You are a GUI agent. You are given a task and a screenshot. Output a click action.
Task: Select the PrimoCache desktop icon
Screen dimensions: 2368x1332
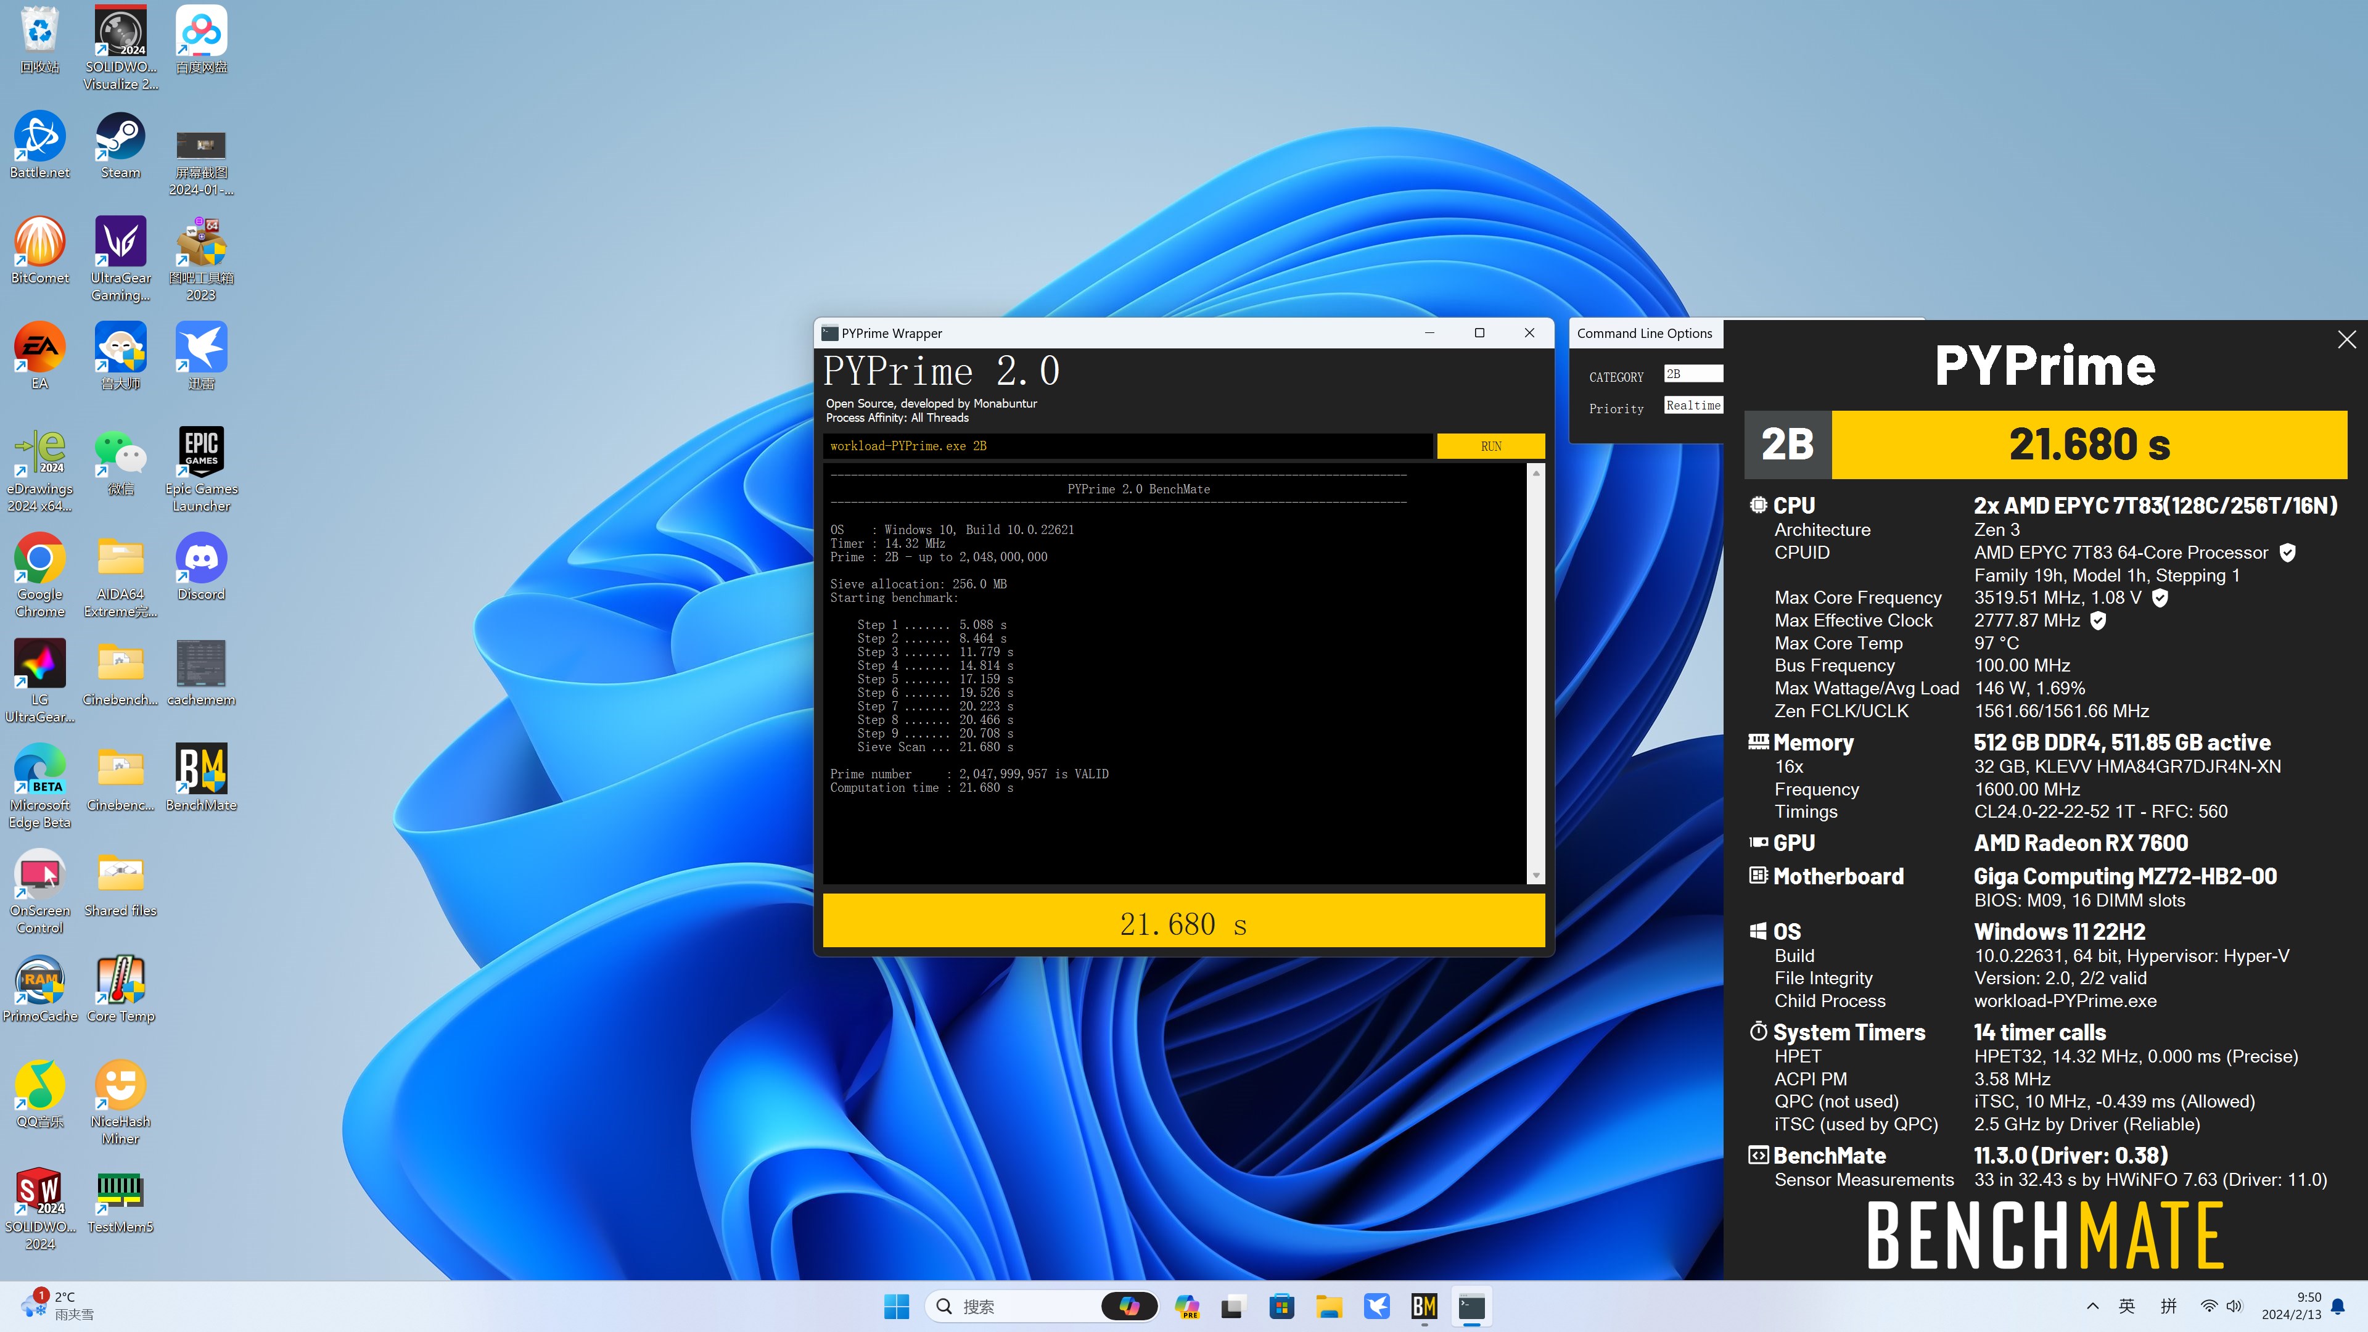tap(39, 989)
